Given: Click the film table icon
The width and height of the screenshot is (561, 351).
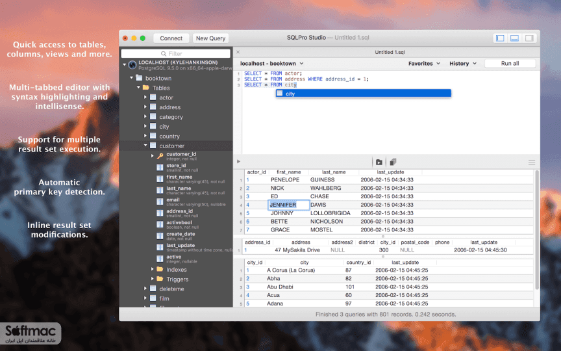Looking at the screenshot, I should 153,298.
